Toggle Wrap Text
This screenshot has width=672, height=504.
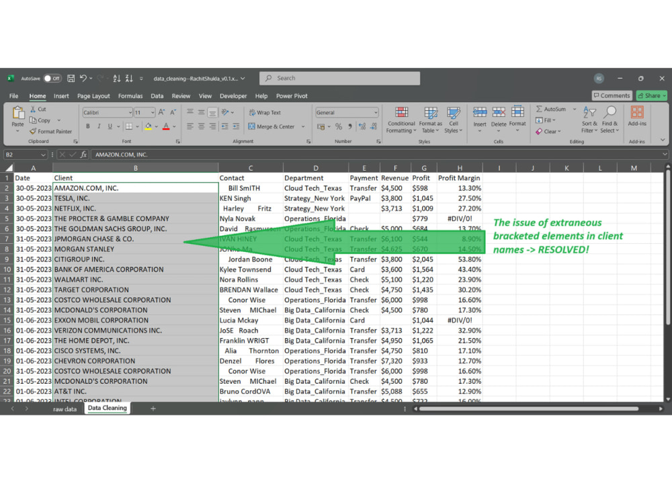[265, 113]
